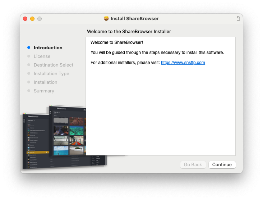The width and height of the screenshot is (263, 200).
Task: Select the License step in sidebar
Action: [x=42, y=56]
